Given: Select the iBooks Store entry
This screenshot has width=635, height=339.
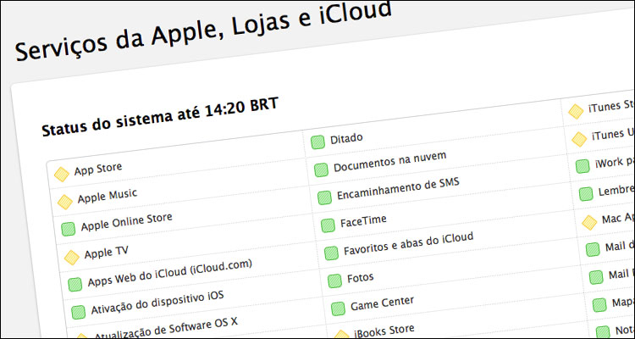Looking at the screenshot, I should pyautogui.click(x=384, y=331).
